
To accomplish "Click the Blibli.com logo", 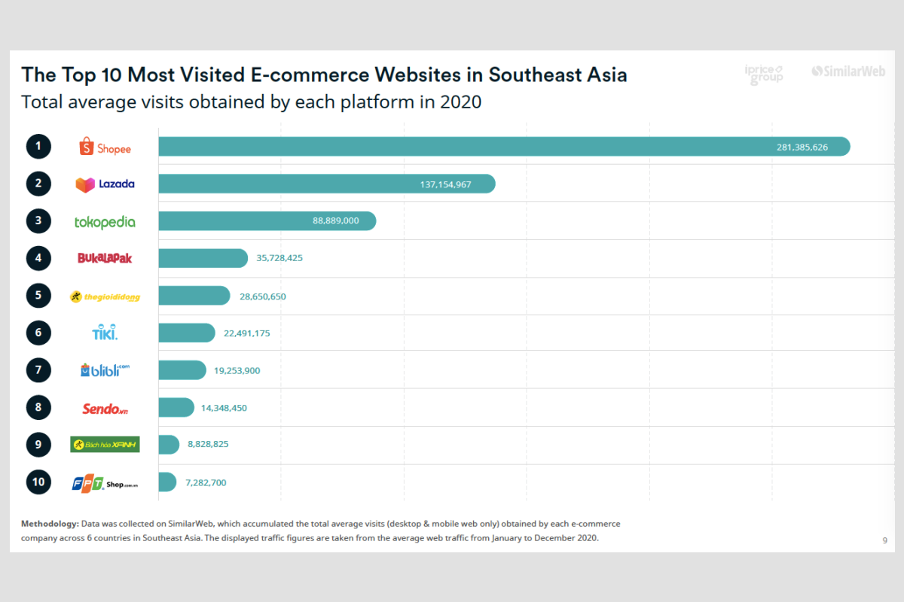I will [105, 370].
